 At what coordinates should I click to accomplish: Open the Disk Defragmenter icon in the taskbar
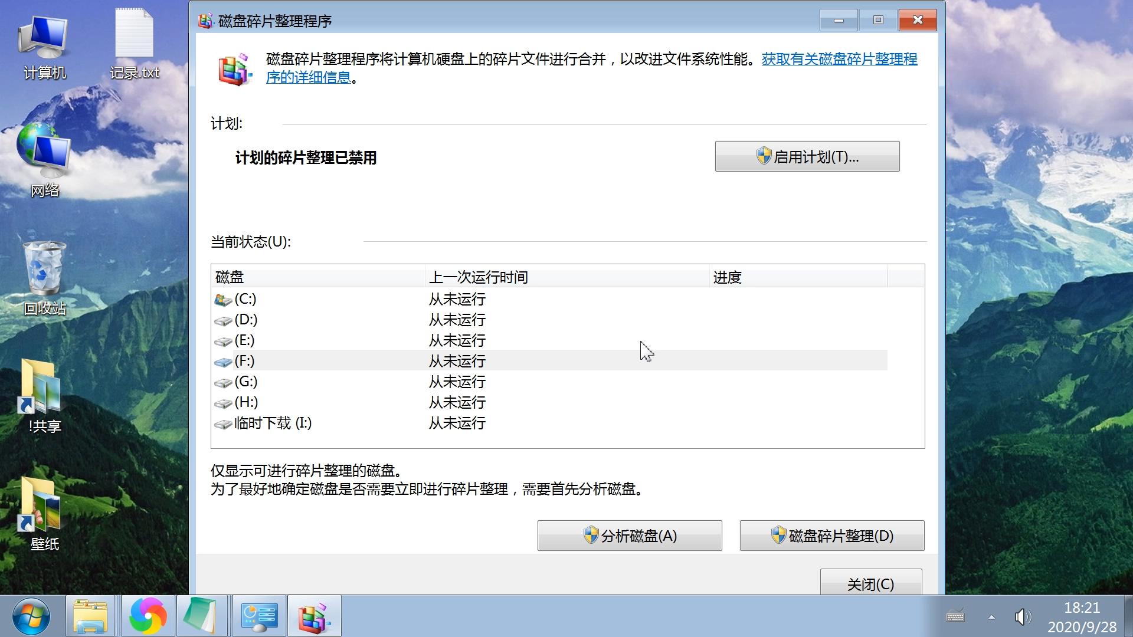coord(315,616)
